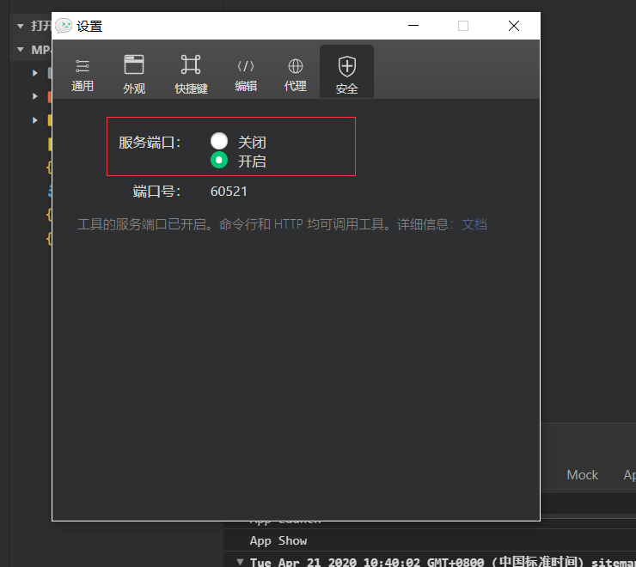
Task: Go to the 编辑 editor tab
Action: pos(246,75)
